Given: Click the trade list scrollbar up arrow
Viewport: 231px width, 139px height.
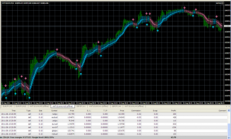Looking at the screenshot, I should pos(229,111).
